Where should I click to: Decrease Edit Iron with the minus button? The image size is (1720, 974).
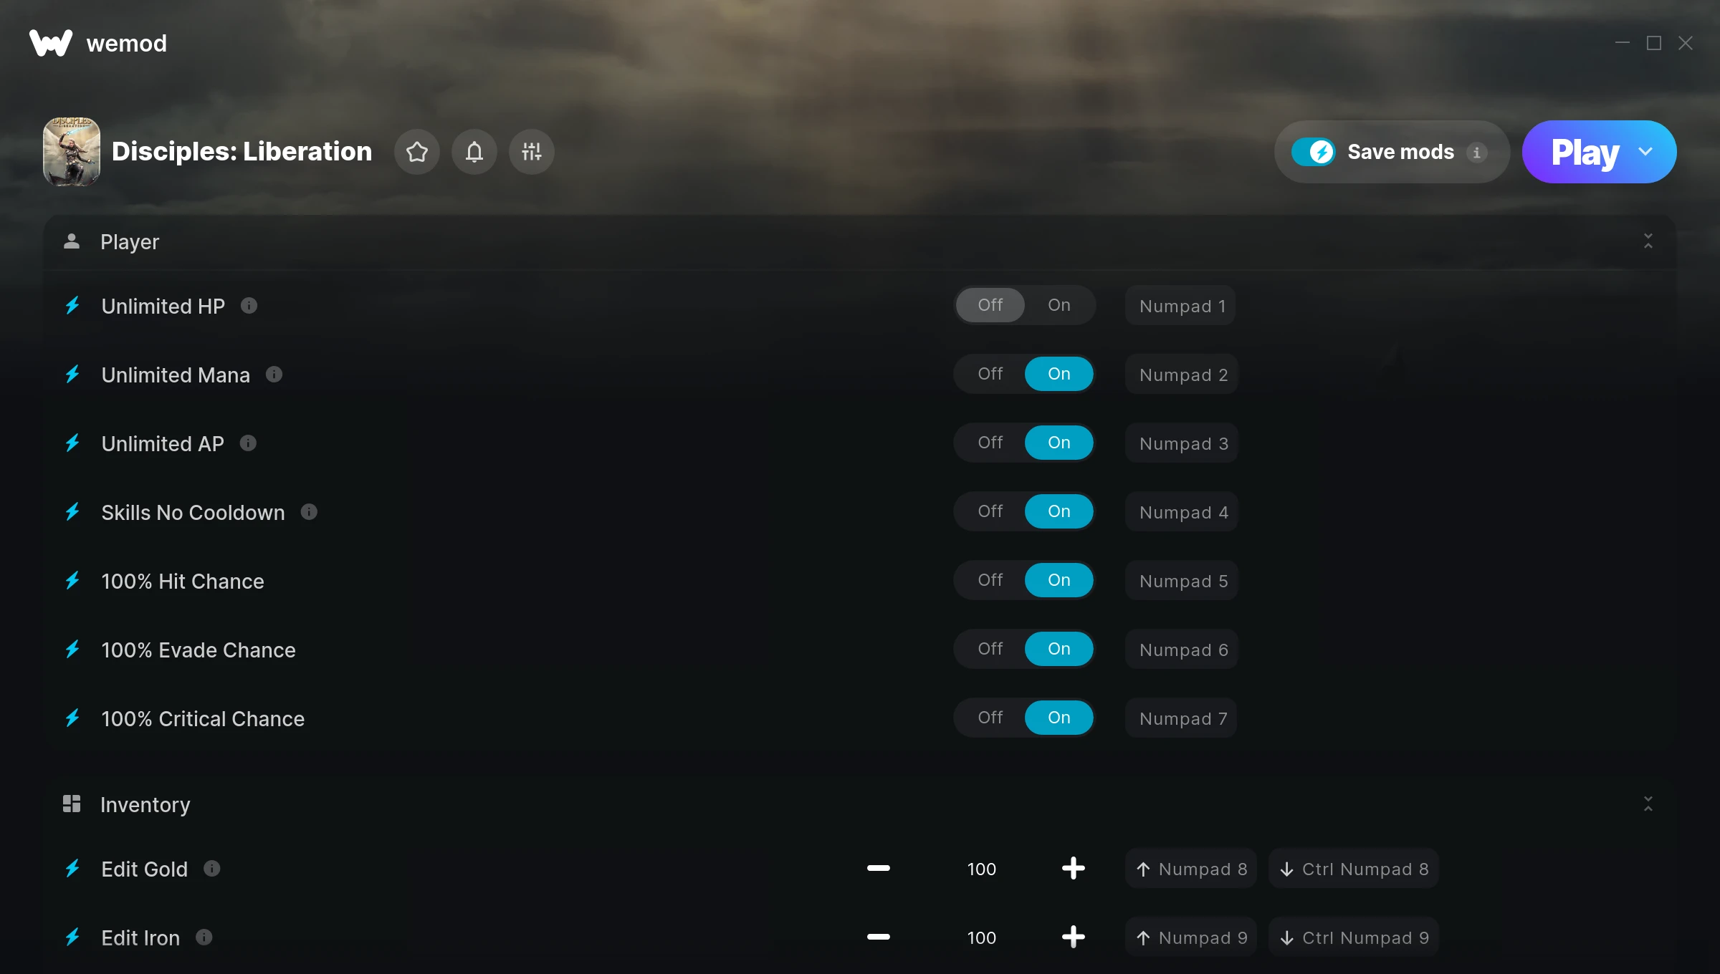(x=878, y=937)
